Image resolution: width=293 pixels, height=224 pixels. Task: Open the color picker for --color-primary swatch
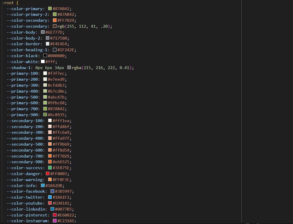(x=50, y=9)
